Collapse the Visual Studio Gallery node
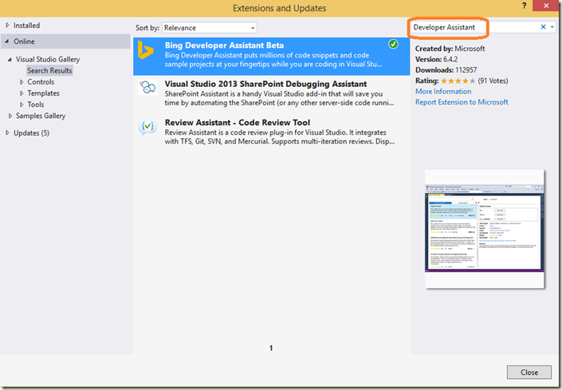The width and height of the screenshot is (562, 390). (x=10, y=60)
